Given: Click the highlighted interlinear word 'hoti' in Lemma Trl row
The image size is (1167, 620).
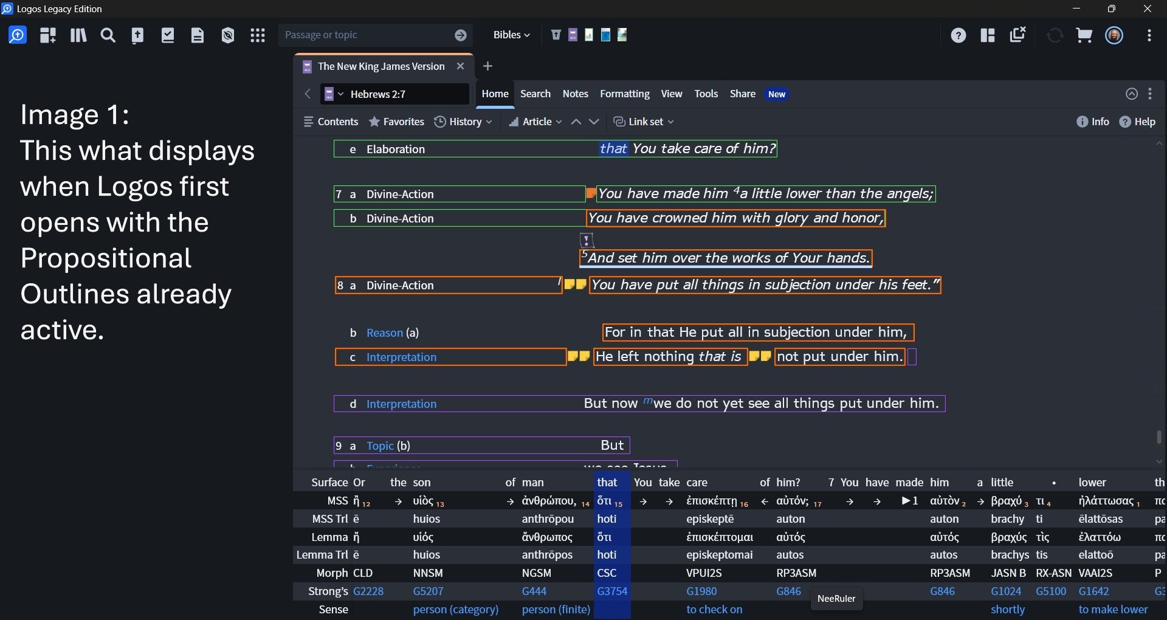Looking at the screenshot, I should (x=607, y=554).
